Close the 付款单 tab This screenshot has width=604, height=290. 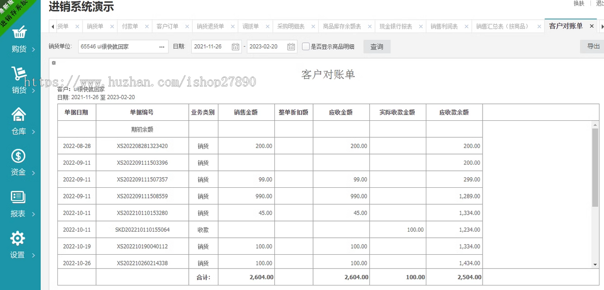tap(146, 26)
